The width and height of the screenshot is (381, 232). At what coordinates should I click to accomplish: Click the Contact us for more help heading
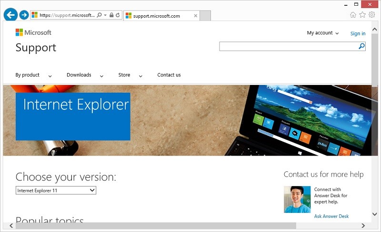click(x=323, y=174)
